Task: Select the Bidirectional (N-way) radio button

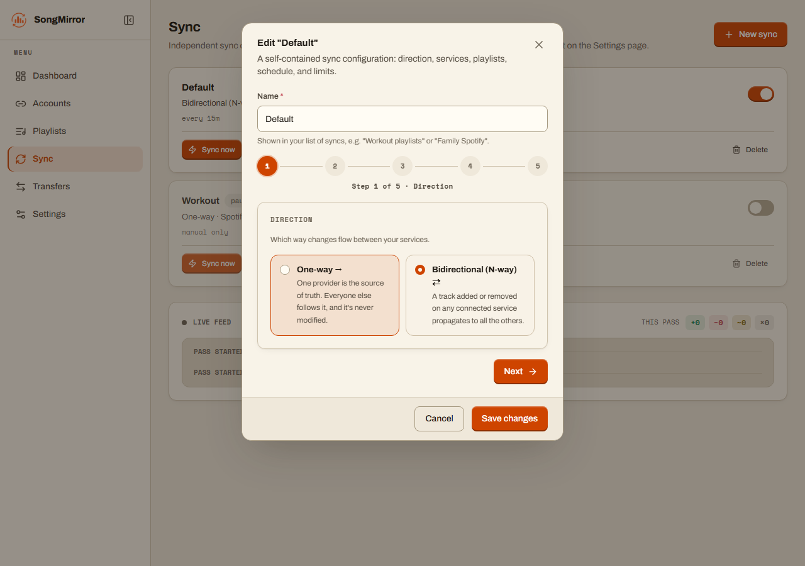Action: click(x=420, y=270)
